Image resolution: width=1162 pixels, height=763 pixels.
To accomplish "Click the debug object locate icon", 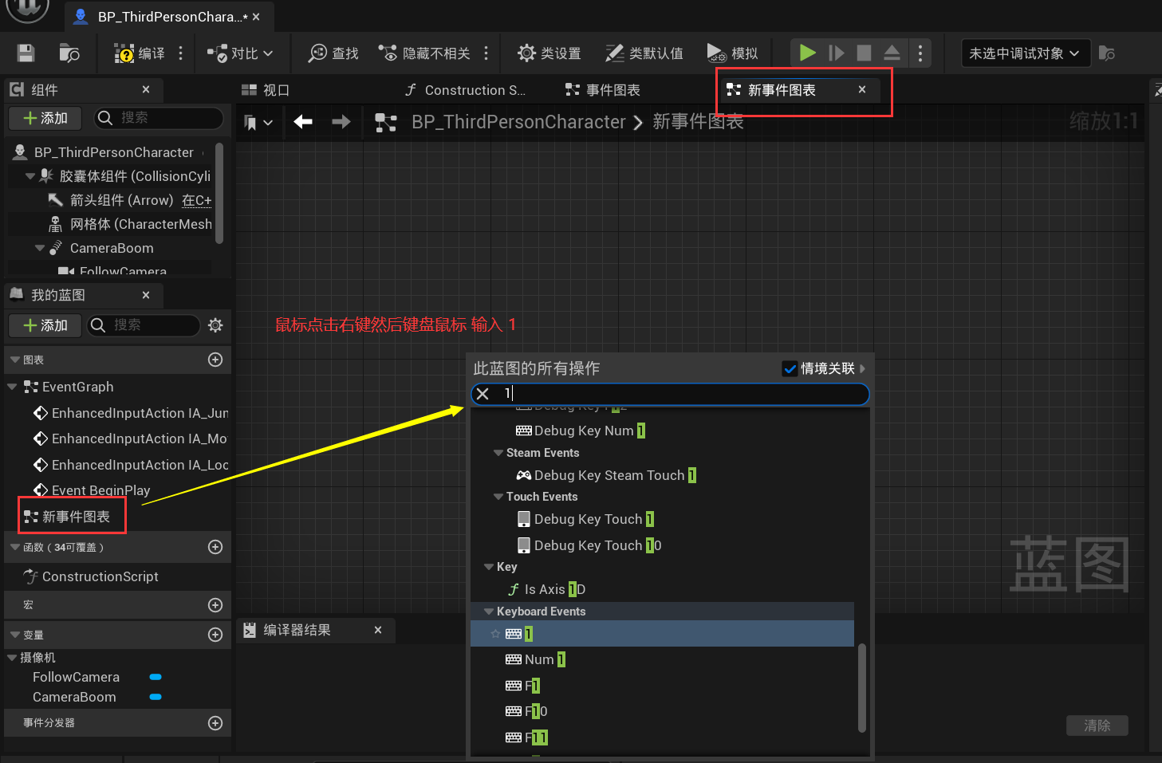I will [x=1106, y=53].
